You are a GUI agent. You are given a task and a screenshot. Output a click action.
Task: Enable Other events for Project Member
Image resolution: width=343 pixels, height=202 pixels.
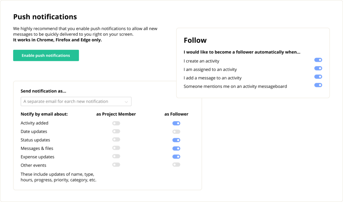pos(116,165)
